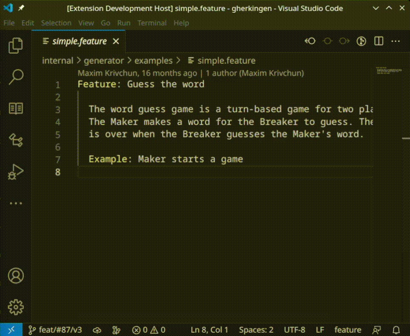Open the Help menu

181,23
